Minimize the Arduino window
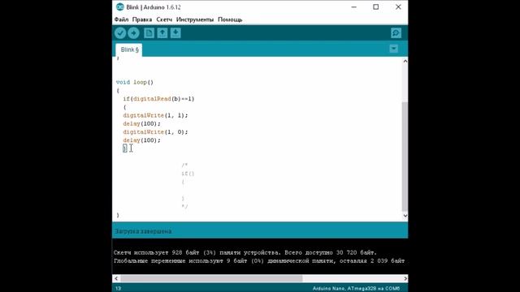Image resolution: width=520 pixels, height=292 pixels. pyautogui.click(x=354, y=7)
